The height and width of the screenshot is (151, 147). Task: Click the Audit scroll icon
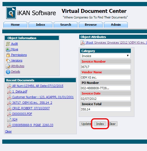[8, 44]
